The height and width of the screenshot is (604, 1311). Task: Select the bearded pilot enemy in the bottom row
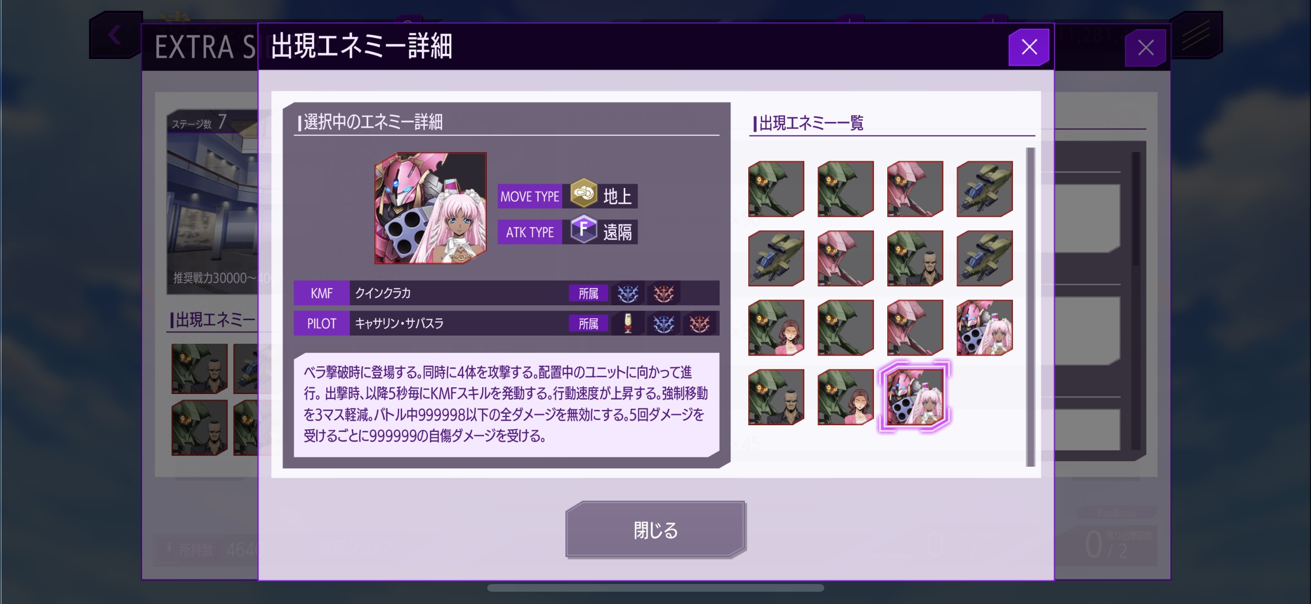(776, 397)
